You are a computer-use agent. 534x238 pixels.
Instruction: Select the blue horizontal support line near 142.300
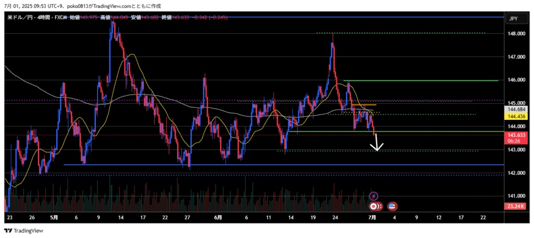(261, 165)
